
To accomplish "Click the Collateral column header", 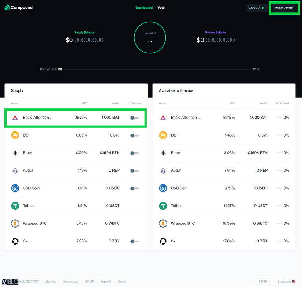I will [135, 104].
